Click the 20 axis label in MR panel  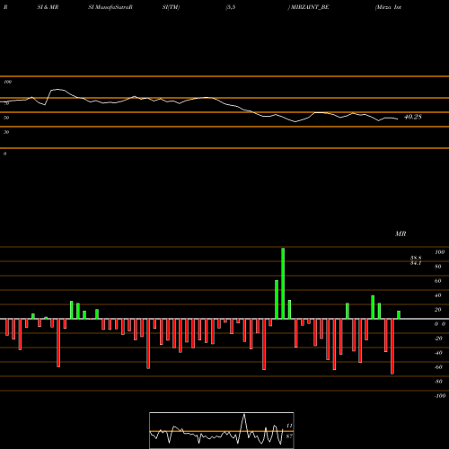click(x=438, y=310)
